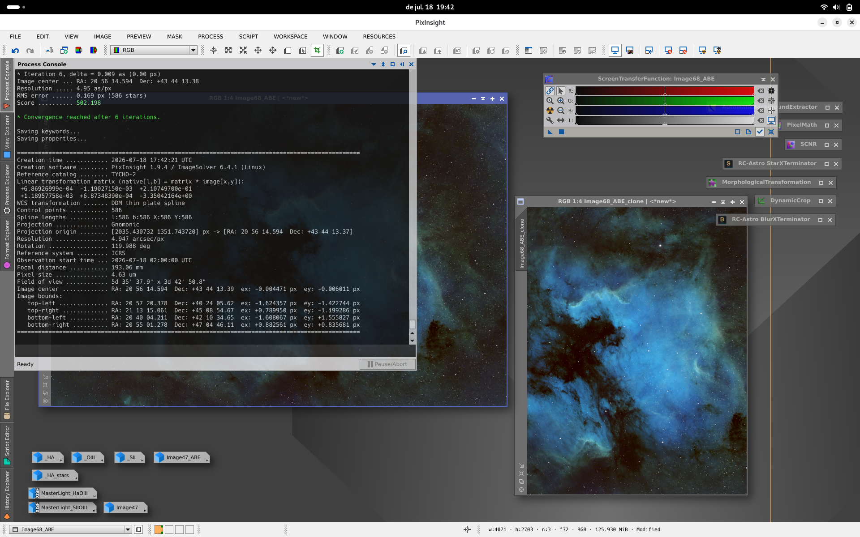Select the MasterLight_SIIOIII file icon
860x537 pixels.
pos(62,507)
